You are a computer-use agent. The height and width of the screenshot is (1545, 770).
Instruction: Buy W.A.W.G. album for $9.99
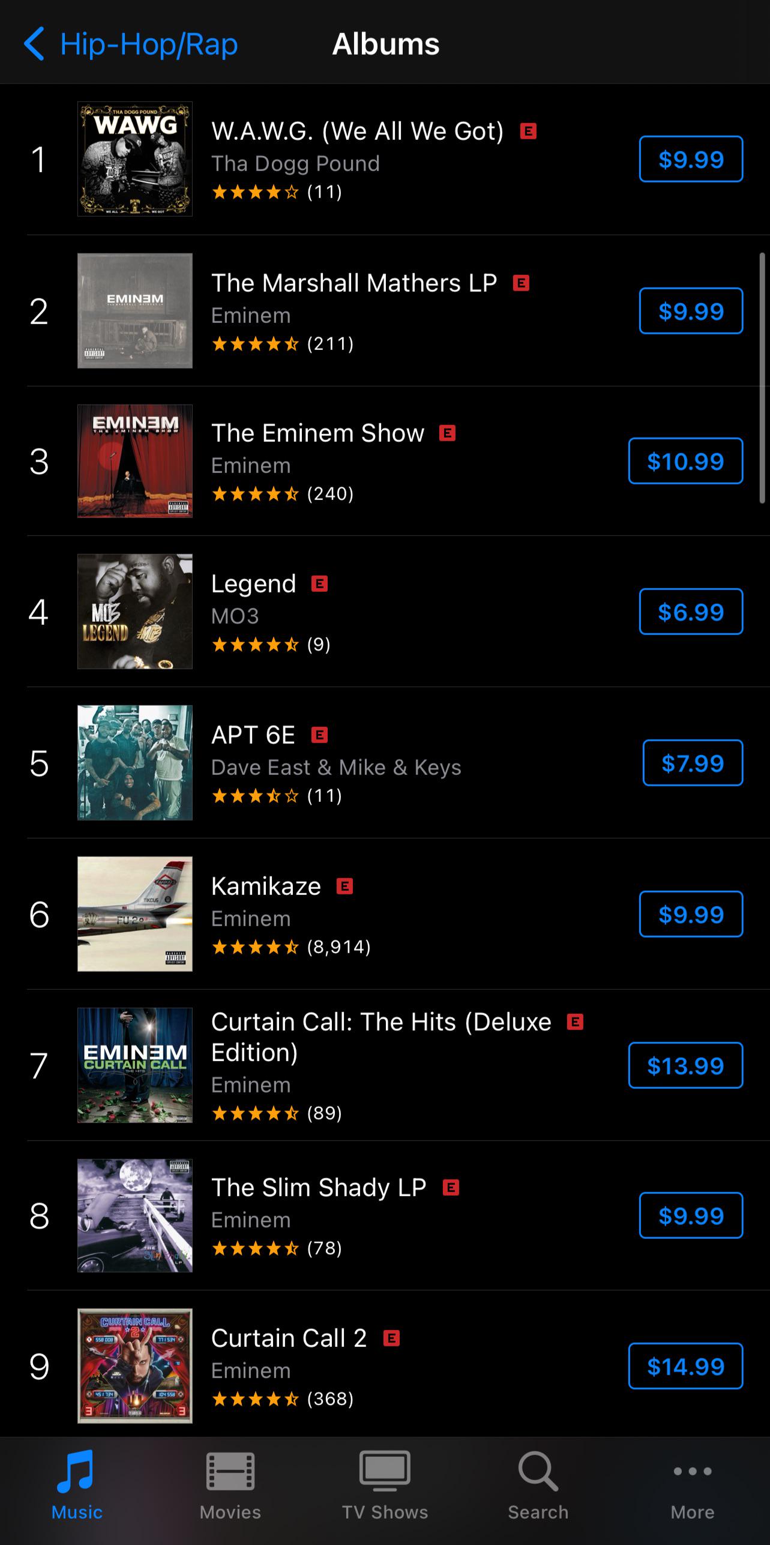tap(691, 159)
